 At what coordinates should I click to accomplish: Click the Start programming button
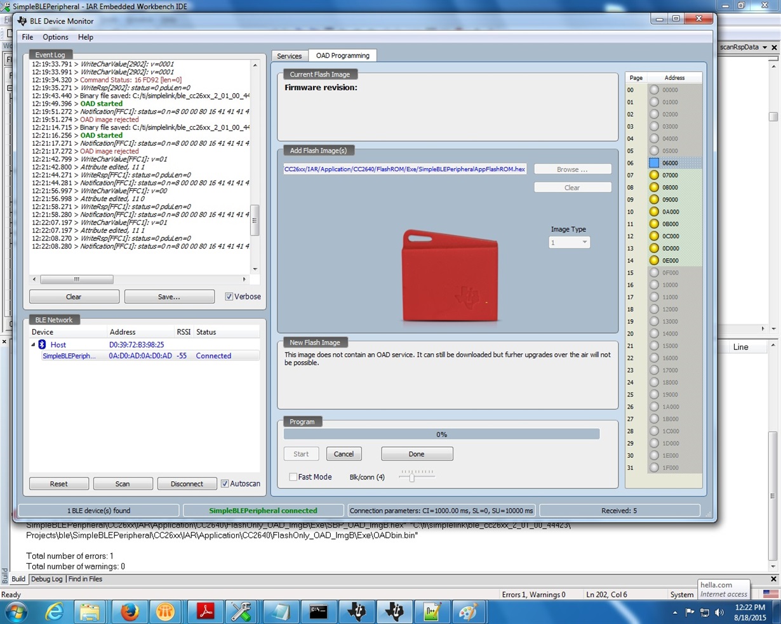(301, 453)
